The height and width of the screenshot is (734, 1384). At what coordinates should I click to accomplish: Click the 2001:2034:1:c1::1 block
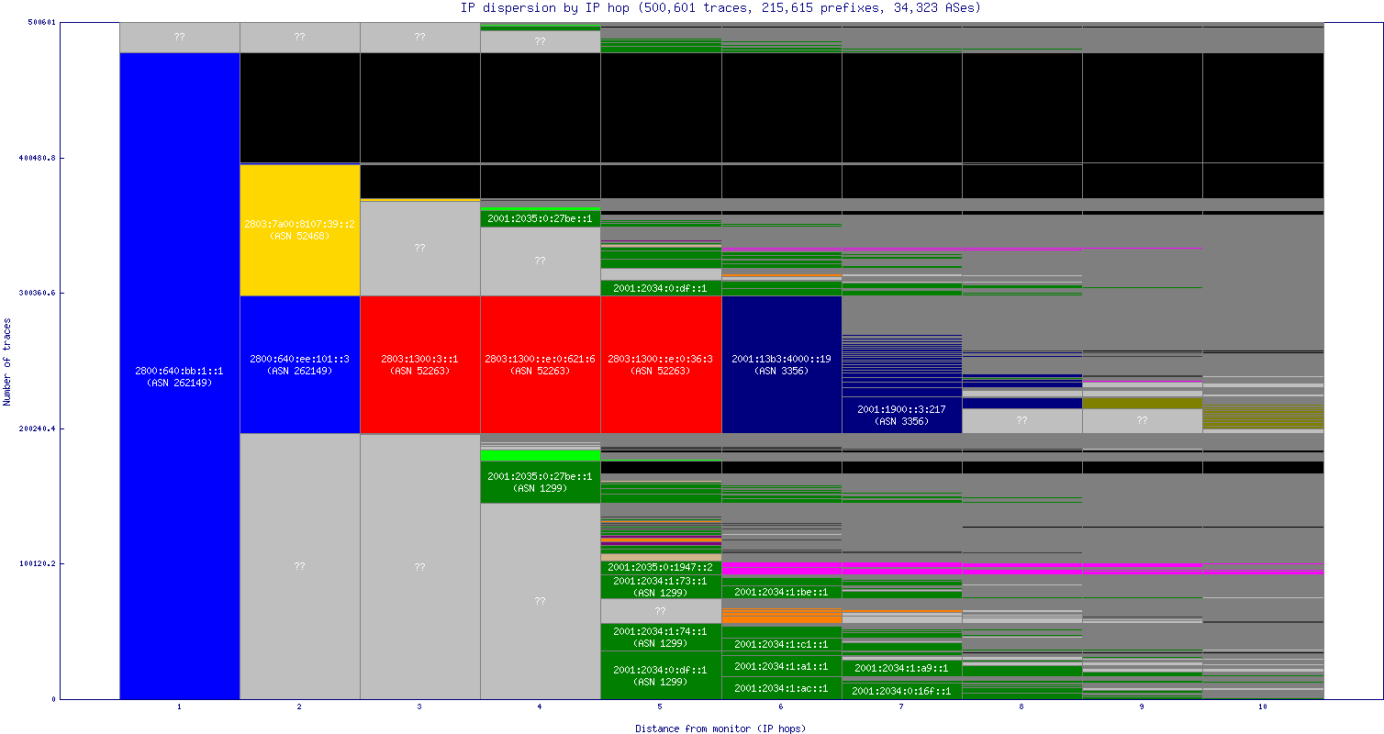[x=782, y=644]
